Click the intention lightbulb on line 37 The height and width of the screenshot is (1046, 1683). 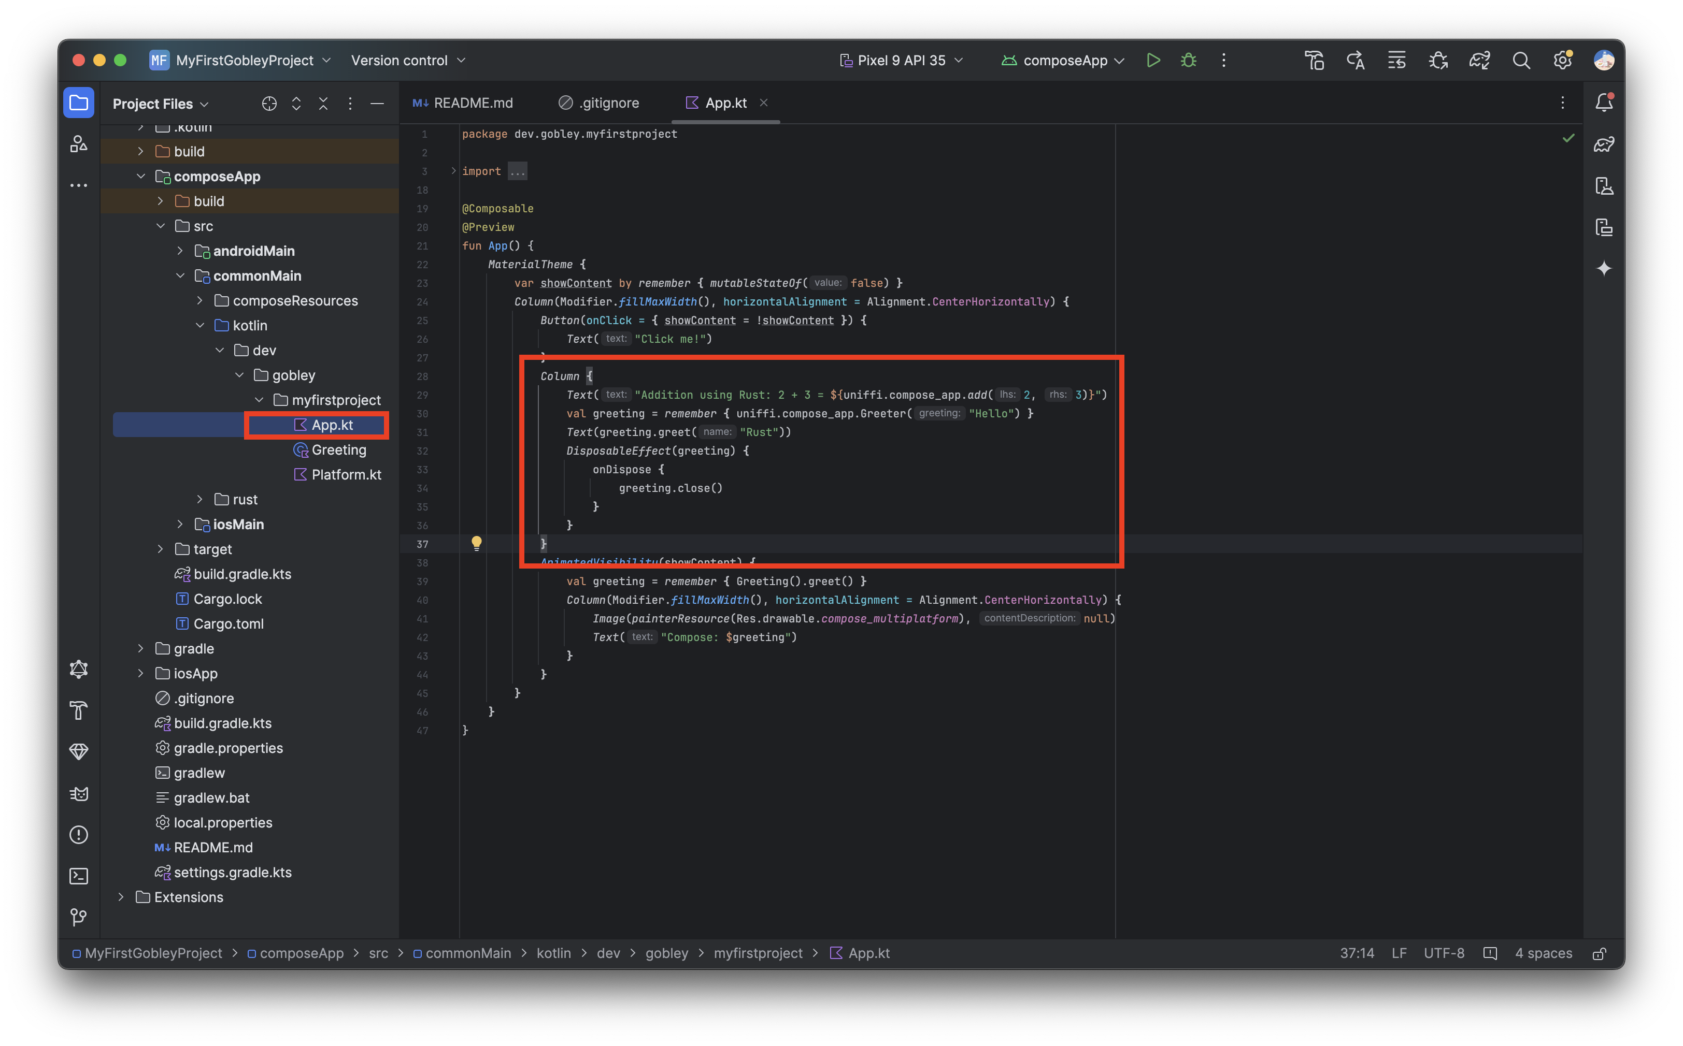click(476, 543)
